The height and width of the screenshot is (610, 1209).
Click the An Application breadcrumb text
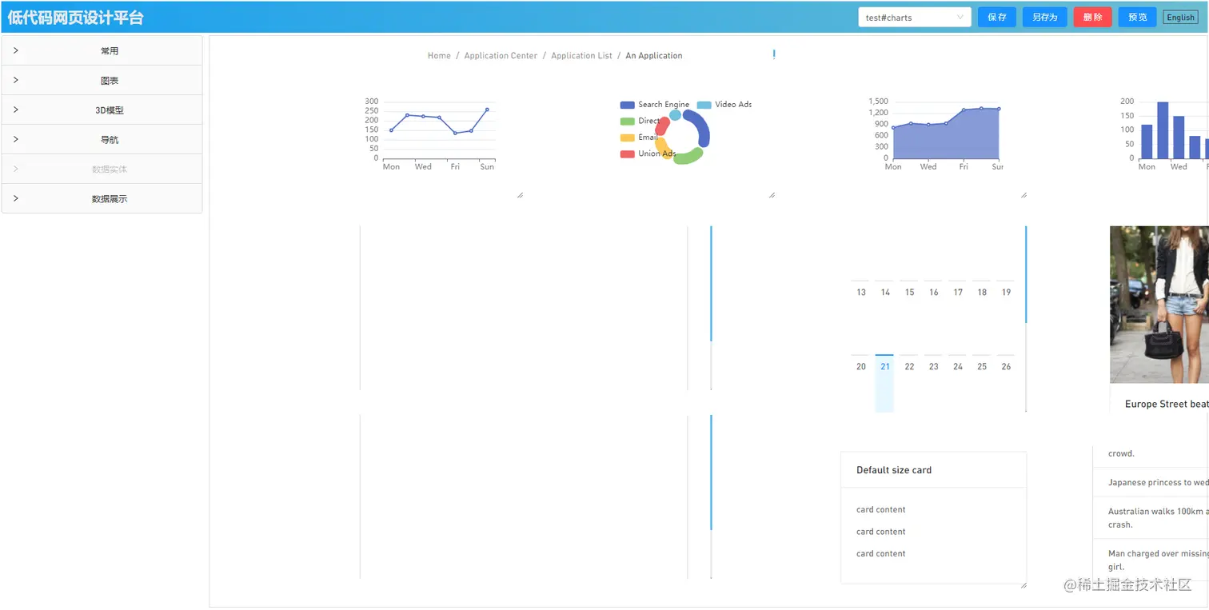coord(654,56)
